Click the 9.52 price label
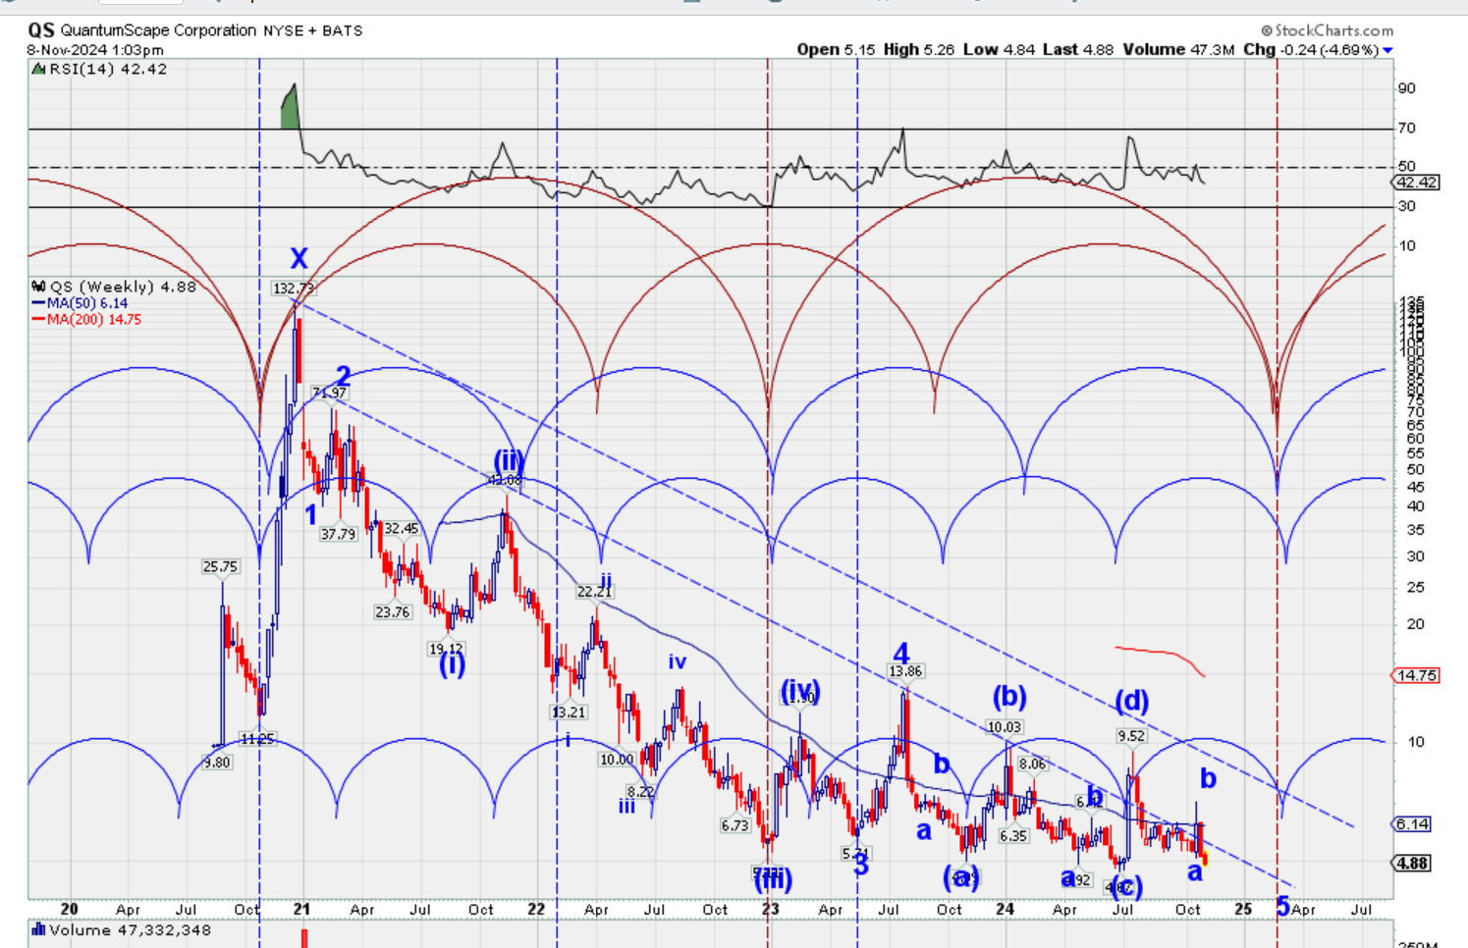The width and height of the screenshot is (1468, 948). (1131, 736)
